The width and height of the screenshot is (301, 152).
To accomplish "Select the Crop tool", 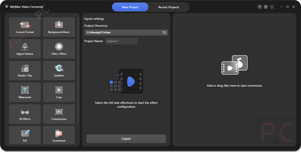I will 59,92.
